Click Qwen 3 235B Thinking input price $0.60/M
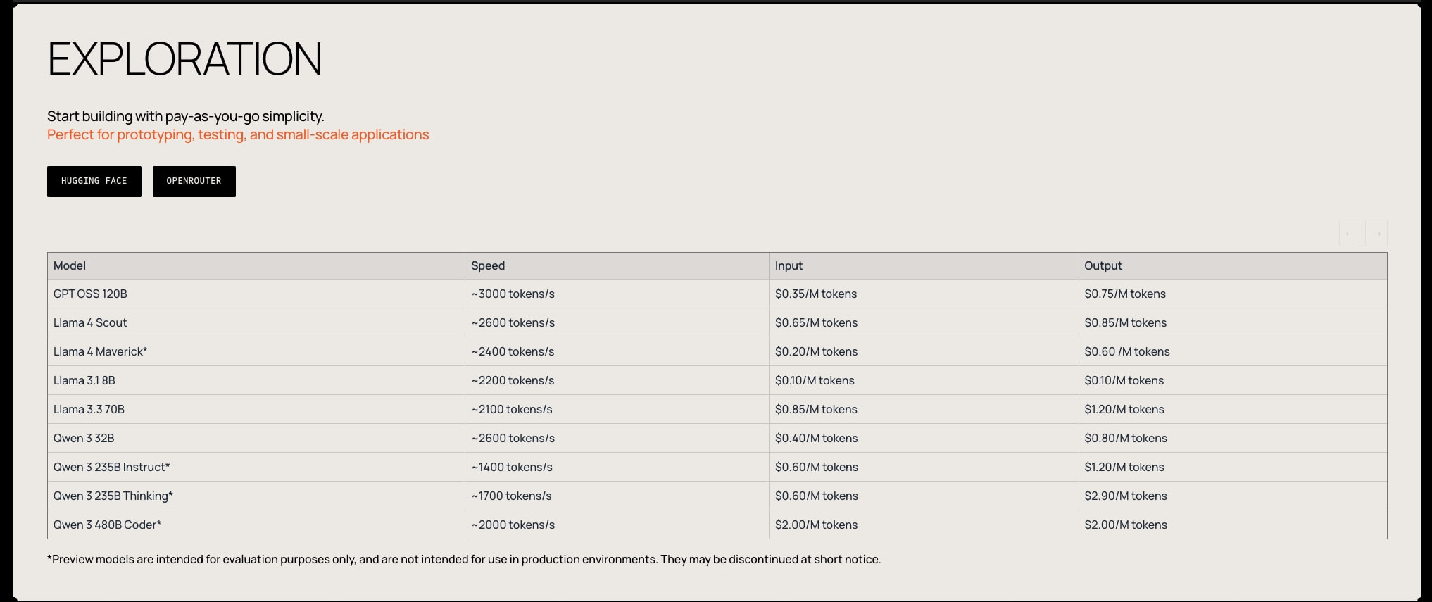Screen dimensions: 1432x602 [817, 496]
